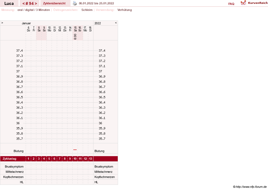Click the Januar month heading
This screenshot has height=190, width=268.
pos(26,23)
